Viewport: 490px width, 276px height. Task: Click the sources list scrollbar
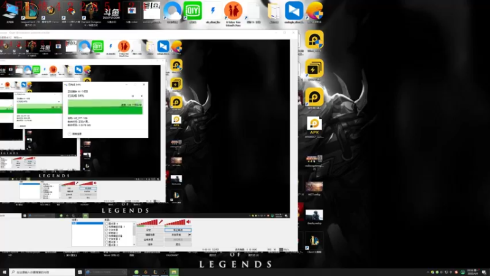134,232
